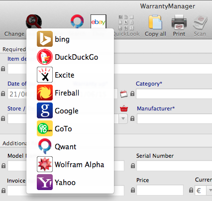This screenshot has width=212, height=201.
Task: Open the calendar picker icon
Action: (124, 94)
